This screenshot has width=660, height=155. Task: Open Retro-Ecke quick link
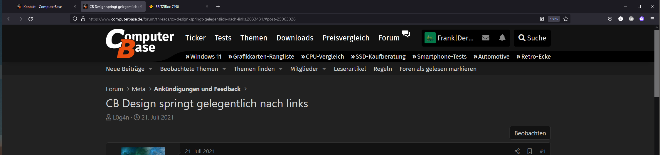click(533, 57)
